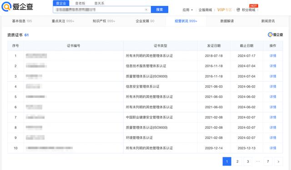Click the blurred certificate number in row 1
This screenshot has width=291, height=170.
[36, 56]
